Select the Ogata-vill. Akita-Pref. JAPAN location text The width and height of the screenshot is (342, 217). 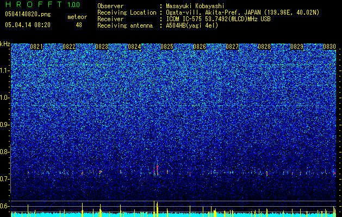pyautogui.click(x=242, y=12)
